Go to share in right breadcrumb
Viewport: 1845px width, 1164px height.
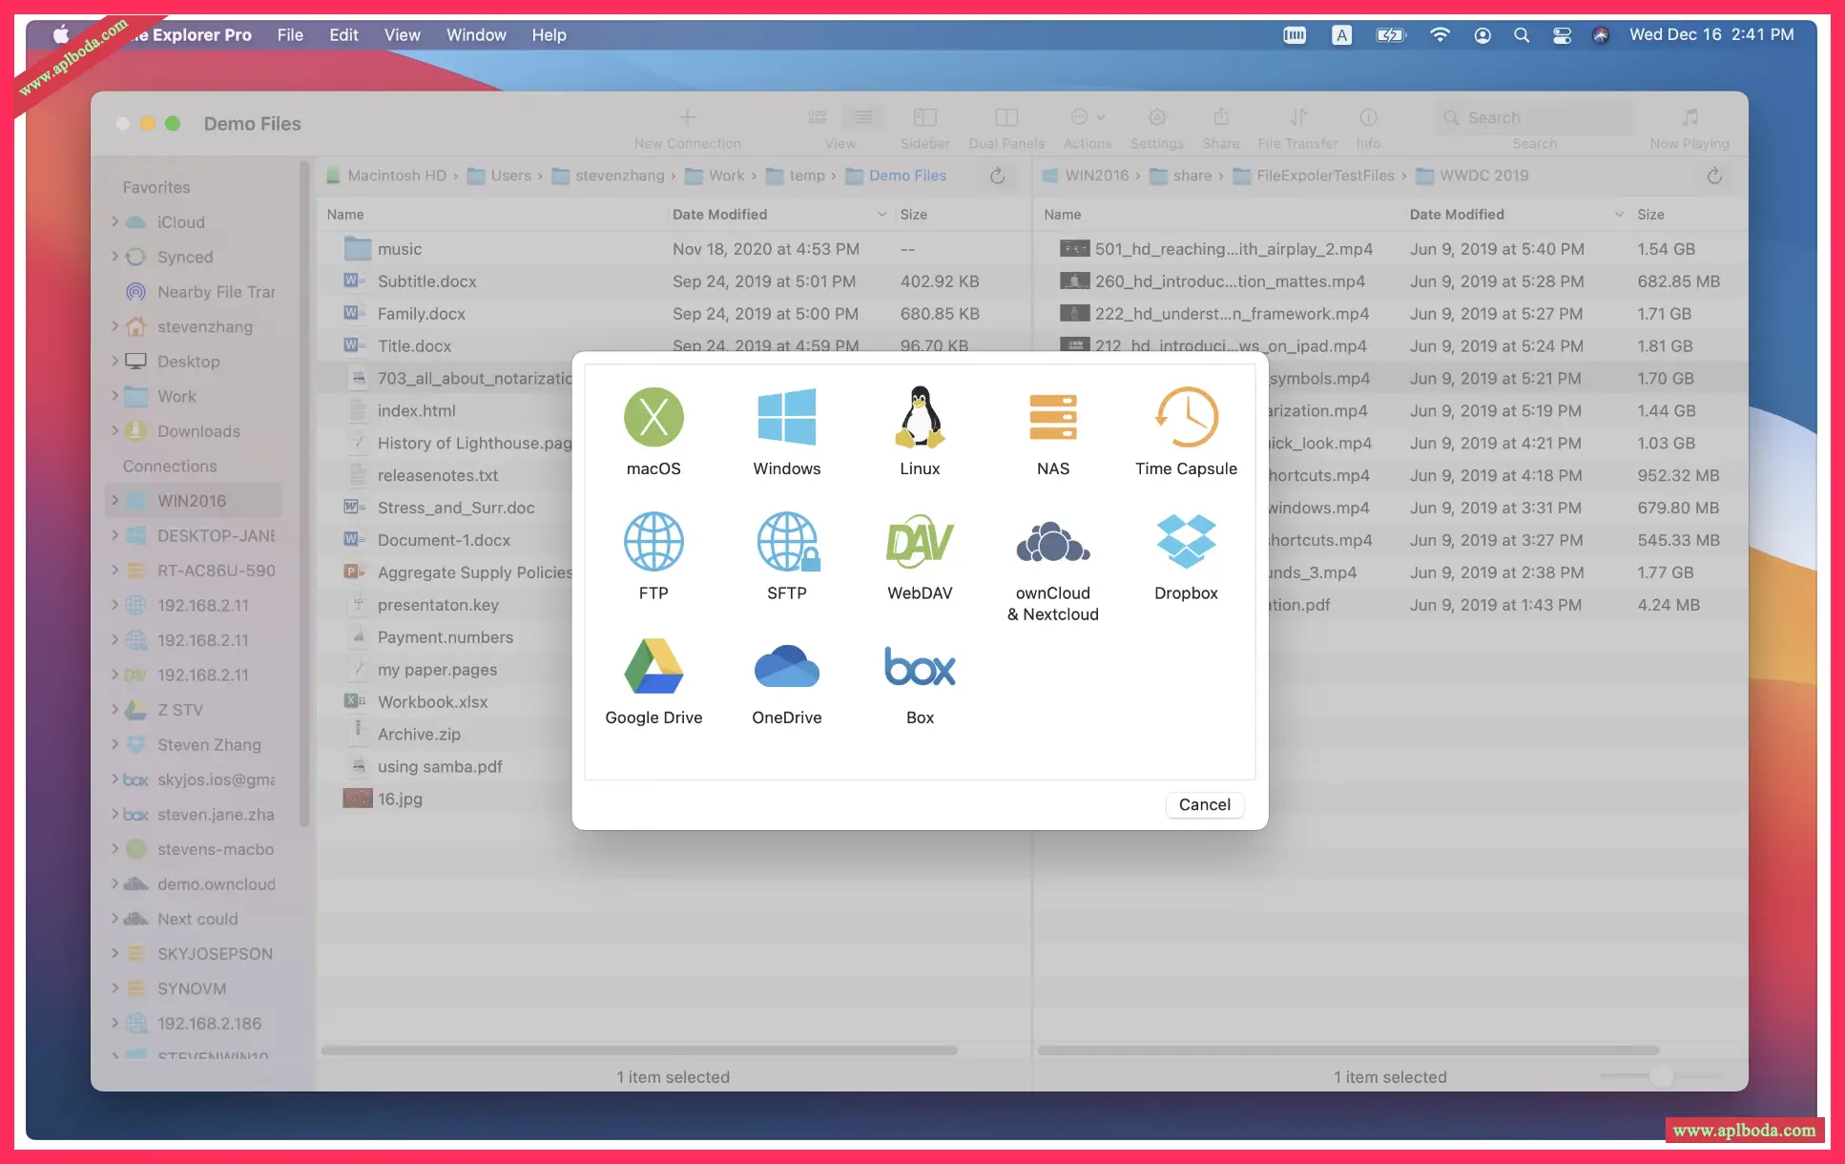pos(1181,176)
